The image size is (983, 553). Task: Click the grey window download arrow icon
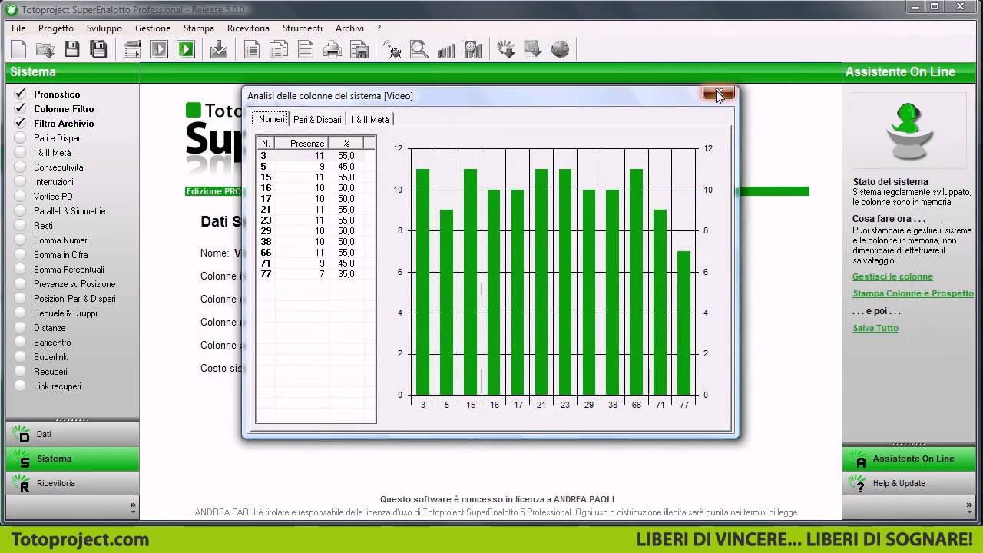click(533, 50)
